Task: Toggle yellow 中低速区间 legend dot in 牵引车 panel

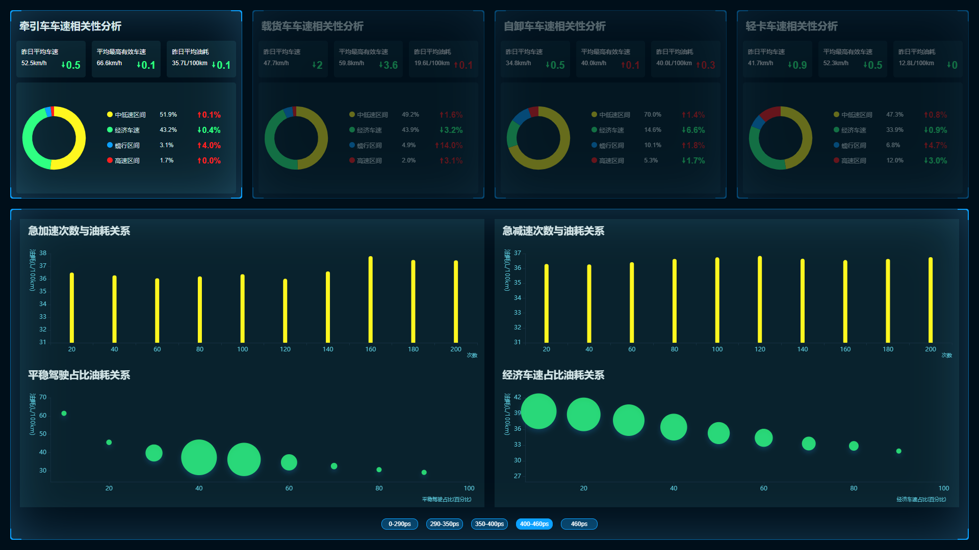Action: [110, 115]
